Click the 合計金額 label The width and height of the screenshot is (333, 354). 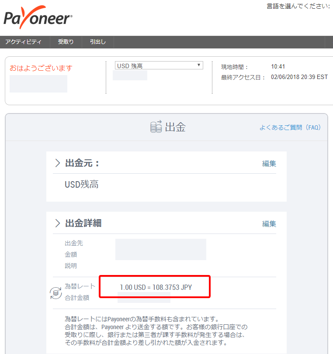tap(77, 298)
